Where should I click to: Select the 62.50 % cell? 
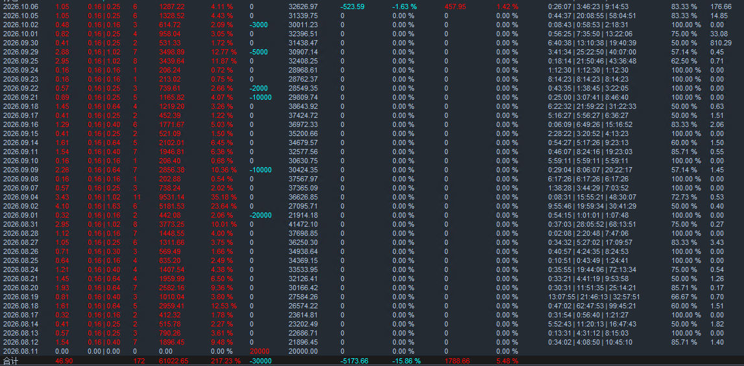tap(684, 61)
